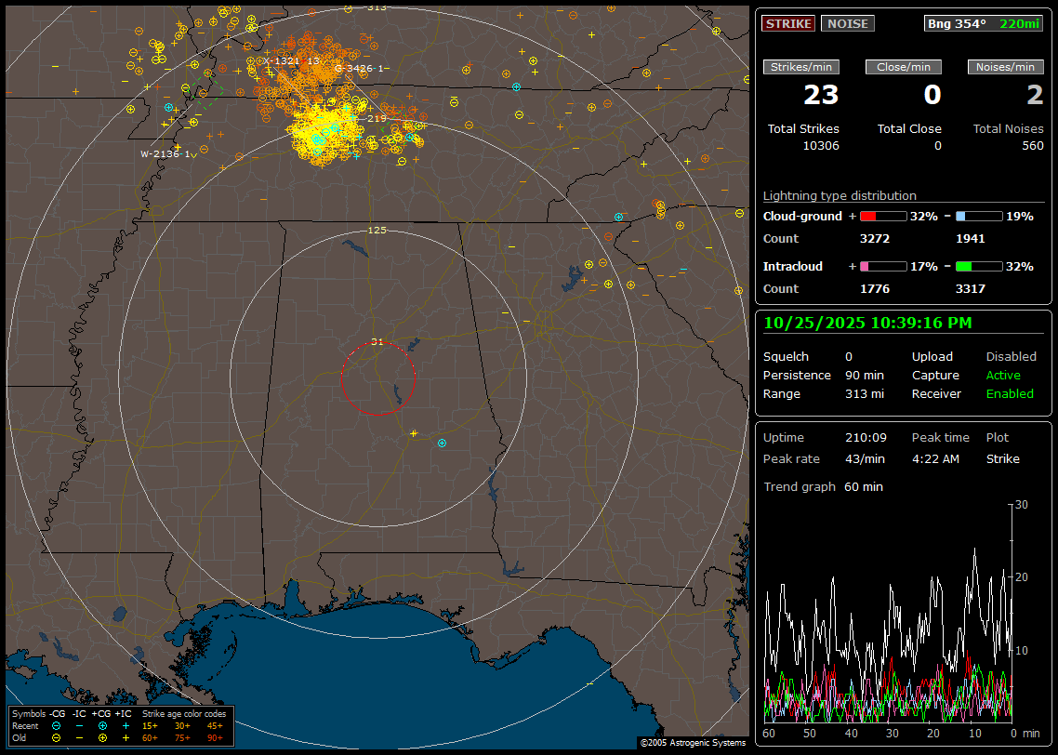Screen dimensions: 1058x755
Task: Select the Noises/min rate label
Action: [x=1005, y=67]
